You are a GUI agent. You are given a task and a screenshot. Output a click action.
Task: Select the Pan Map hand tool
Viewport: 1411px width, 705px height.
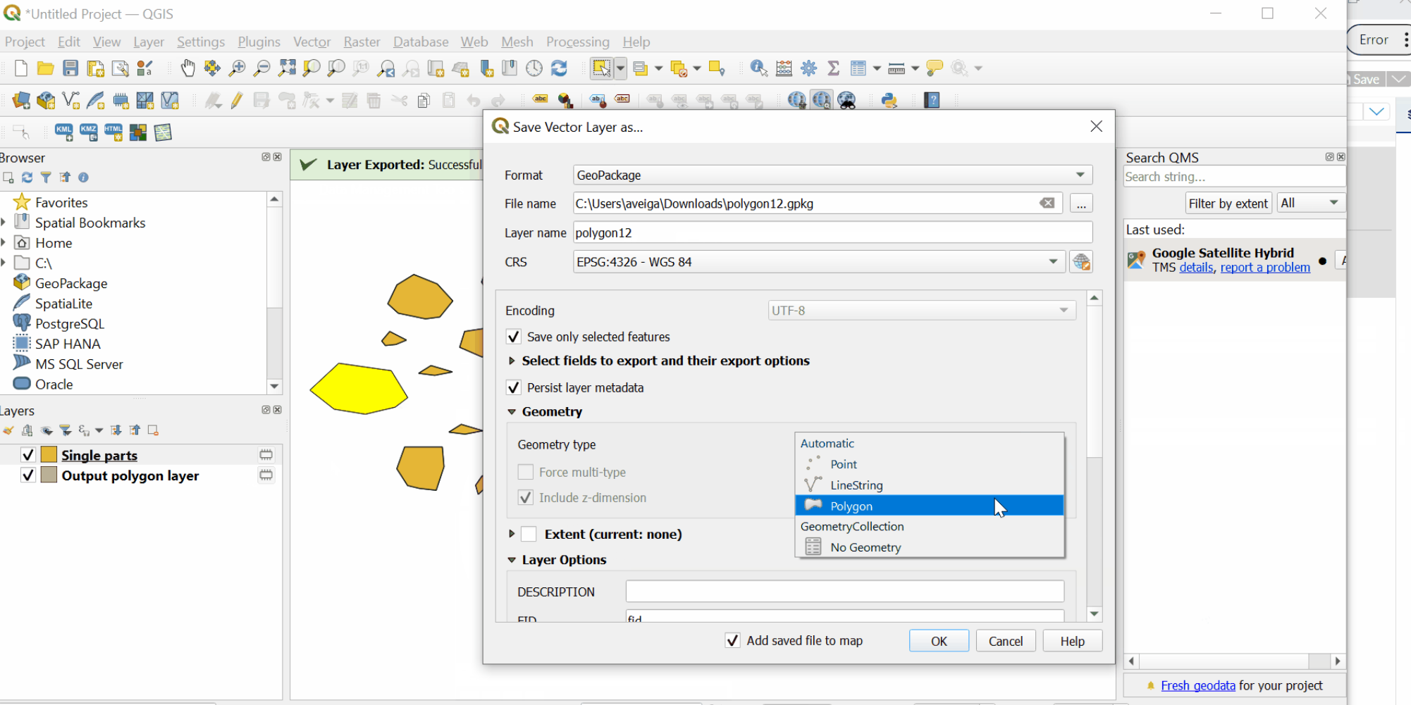pyautogui.click(x=187, y=68)
